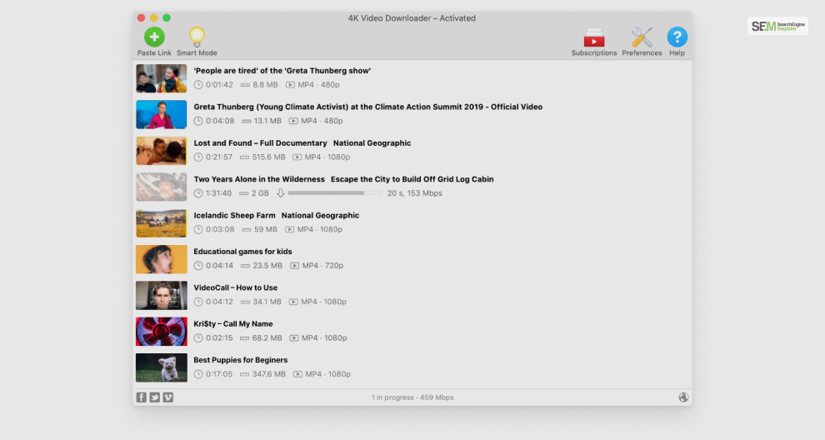Select the Educational games for kids thumbnail
This screenshot has width=825, height=440.
click(162, 259)
